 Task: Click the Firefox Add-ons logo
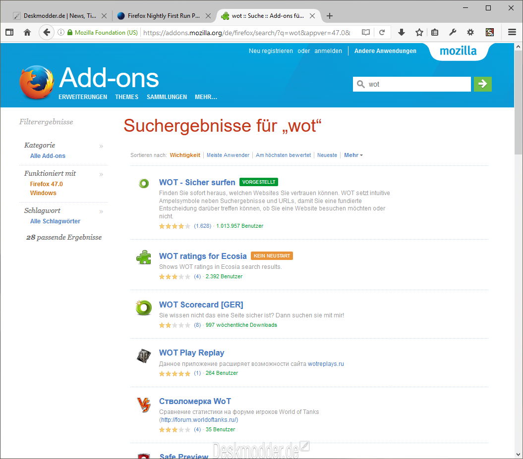[x=36, y=82]
